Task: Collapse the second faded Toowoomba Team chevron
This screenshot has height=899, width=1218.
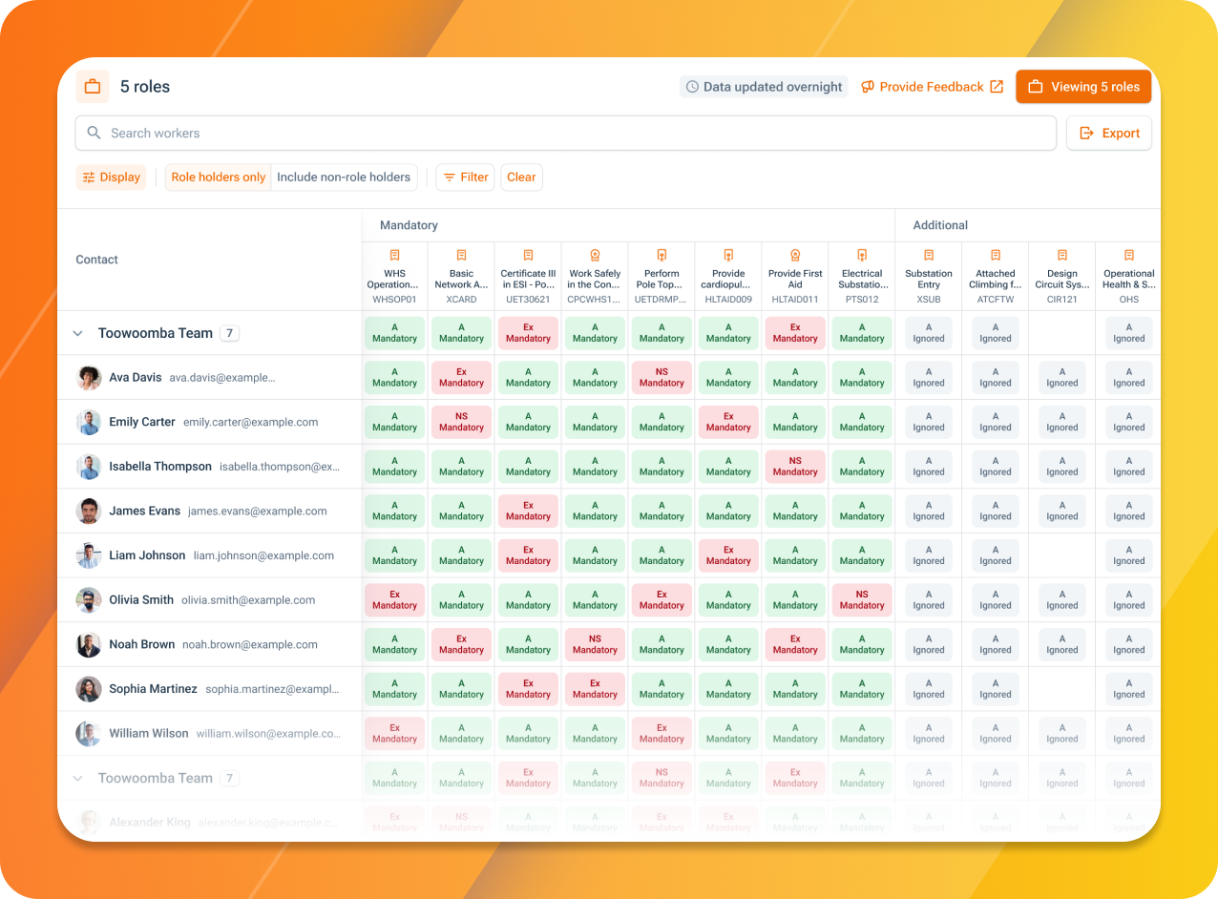Action: (x=78, y=779)
